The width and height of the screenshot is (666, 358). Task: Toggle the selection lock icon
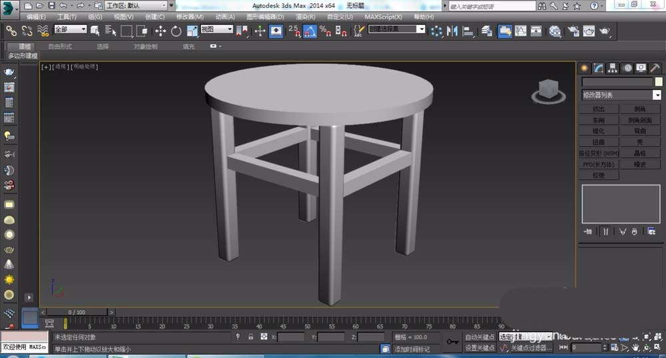click(x=251, y=337)
